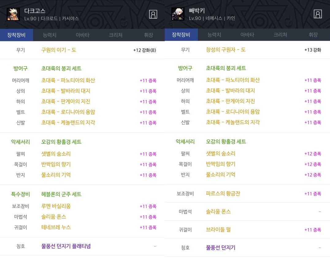This screenshot has width=330, height=258.
Task: Click title 물풍선 던지기 플래티넘
Action: (66, 246)
